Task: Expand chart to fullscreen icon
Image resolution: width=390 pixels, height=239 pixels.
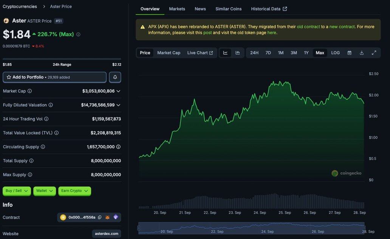Action: click(374, 53)
